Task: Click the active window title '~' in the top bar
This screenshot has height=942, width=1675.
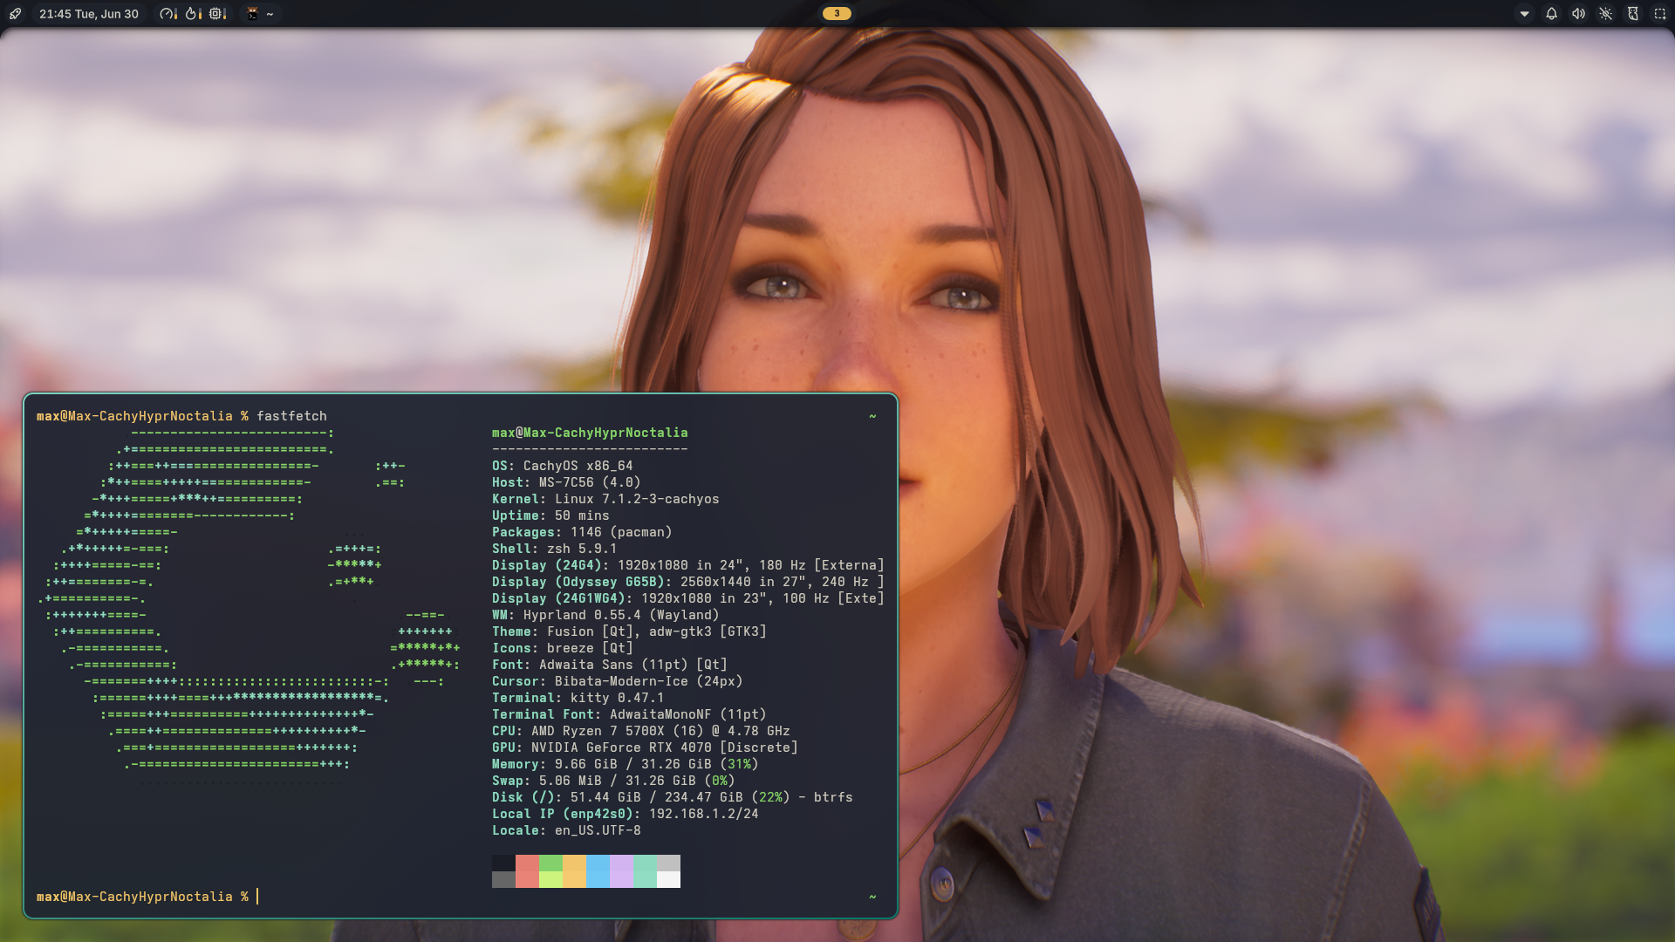Action: pyautogui.click(x=270, y=14)
